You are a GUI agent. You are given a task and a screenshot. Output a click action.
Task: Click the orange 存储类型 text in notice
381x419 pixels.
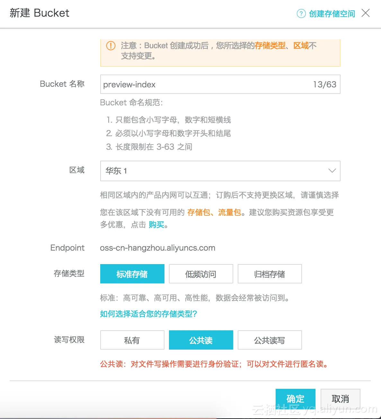click(x=270, y=46)
